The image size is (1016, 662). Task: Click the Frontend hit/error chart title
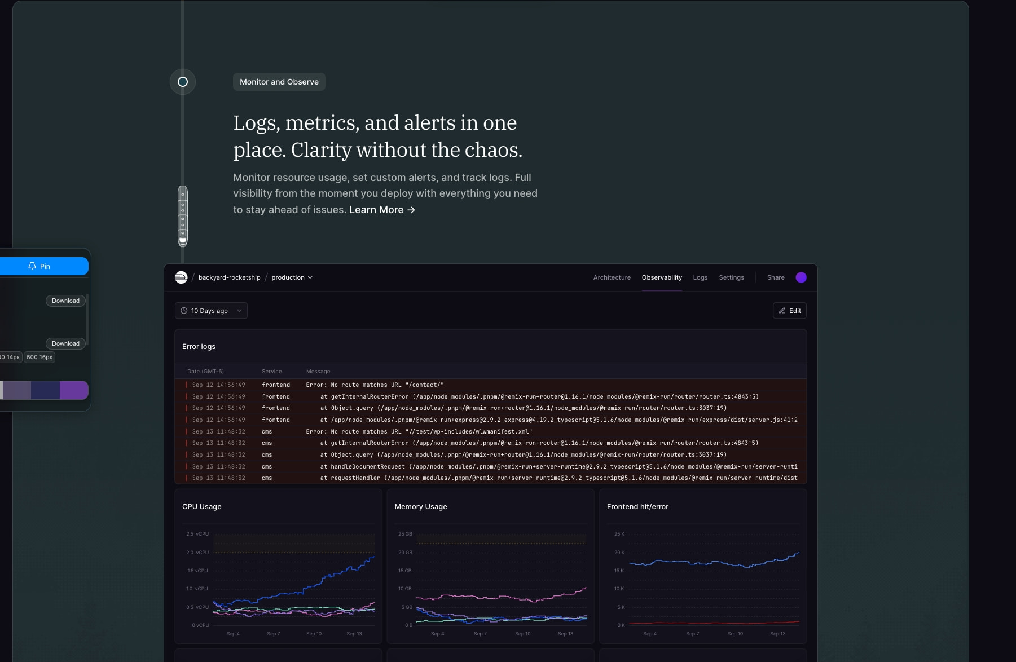637,507
